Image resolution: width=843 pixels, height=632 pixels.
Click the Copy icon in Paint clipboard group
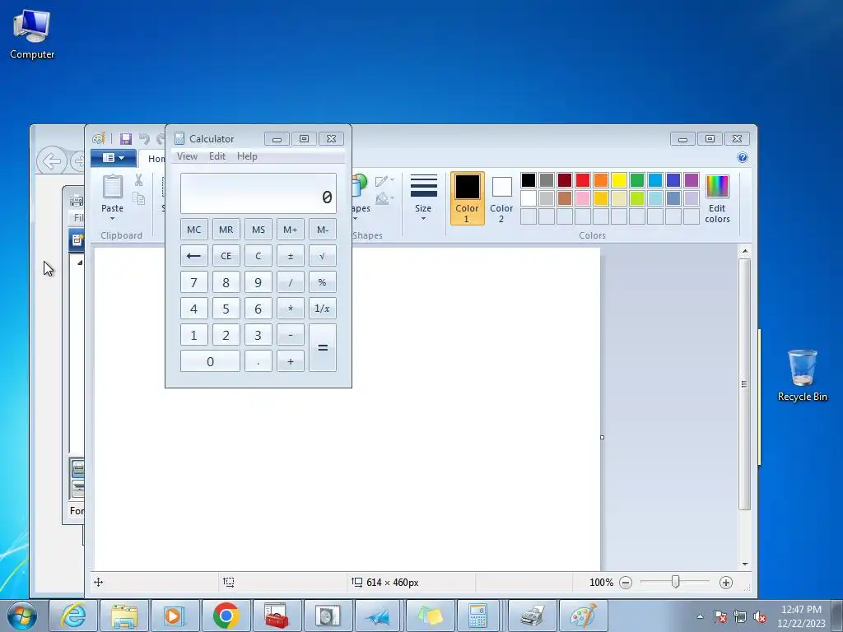pyautogui.click(x=138, y=198)
